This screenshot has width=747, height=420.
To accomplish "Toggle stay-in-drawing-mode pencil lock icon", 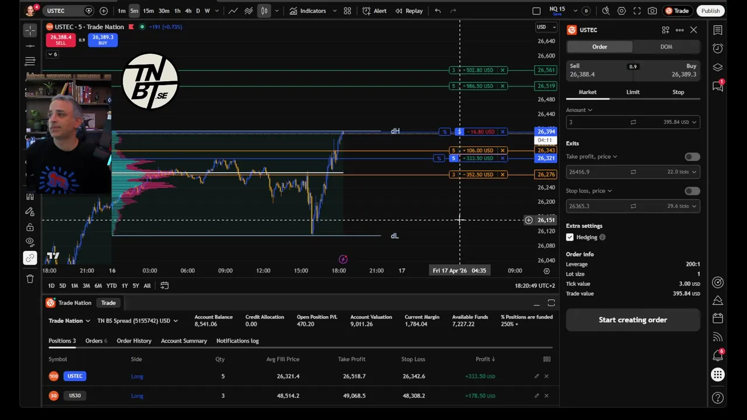I will (30, 212).
